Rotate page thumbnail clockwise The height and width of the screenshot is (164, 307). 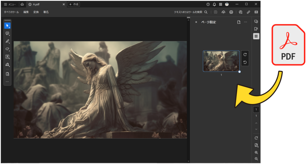(x=245, y=54)
